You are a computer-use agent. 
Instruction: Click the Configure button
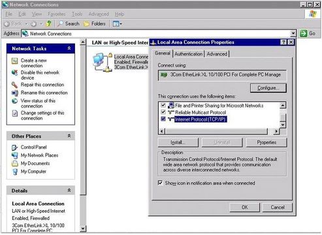pyautogui.click(x=268, y=88)
